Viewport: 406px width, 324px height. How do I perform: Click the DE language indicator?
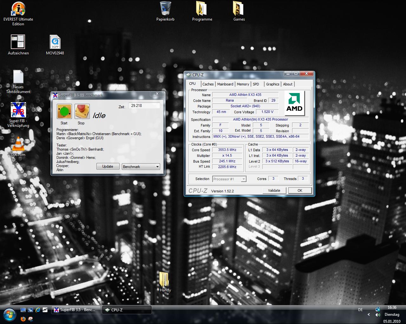click(x=360, y=310)
